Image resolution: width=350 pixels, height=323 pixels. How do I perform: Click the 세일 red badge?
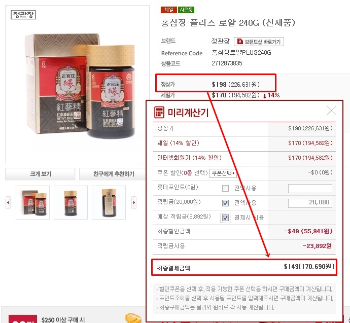point(169,10)
